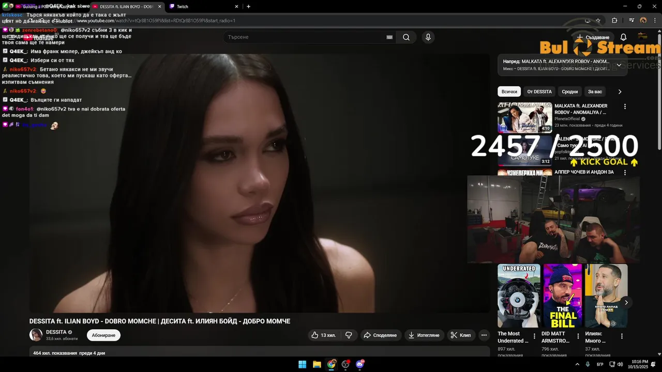Bookmark this page with star icon
This screenshot has width=662, height=372.
598,21
